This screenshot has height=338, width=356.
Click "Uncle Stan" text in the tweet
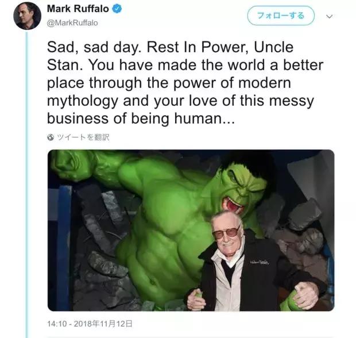(171, 56)
